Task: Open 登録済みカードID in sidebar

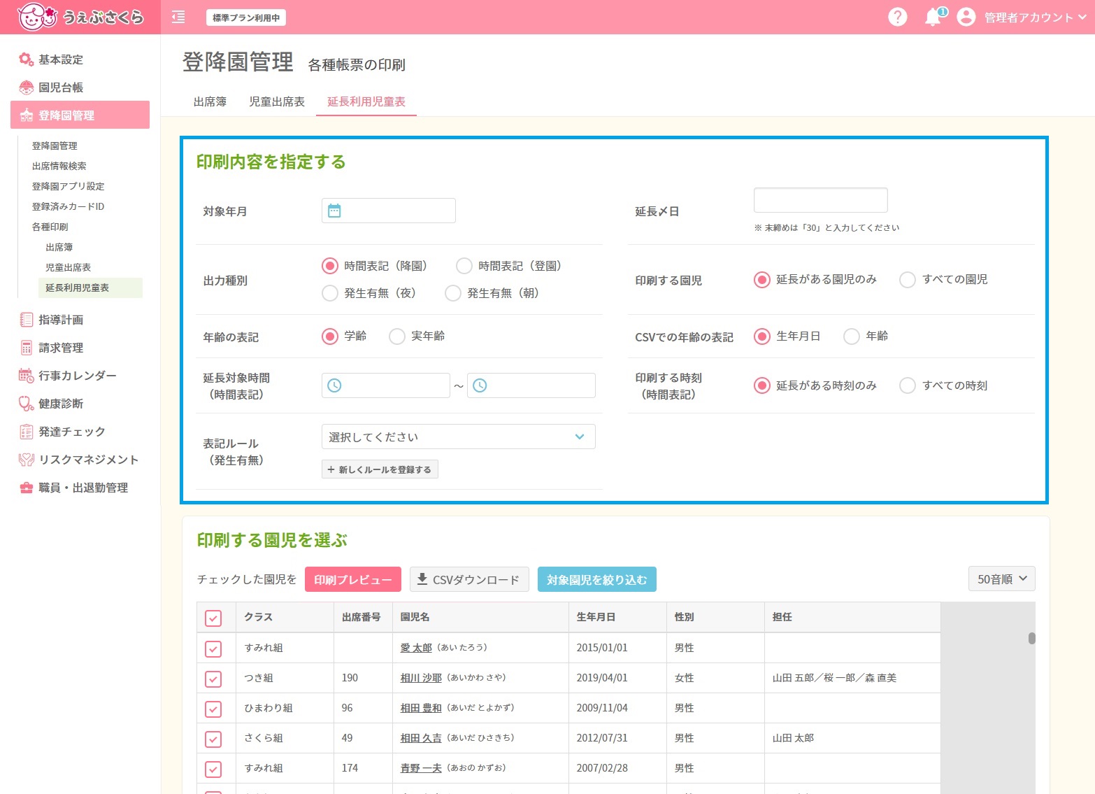Action: tap(68, 206)
